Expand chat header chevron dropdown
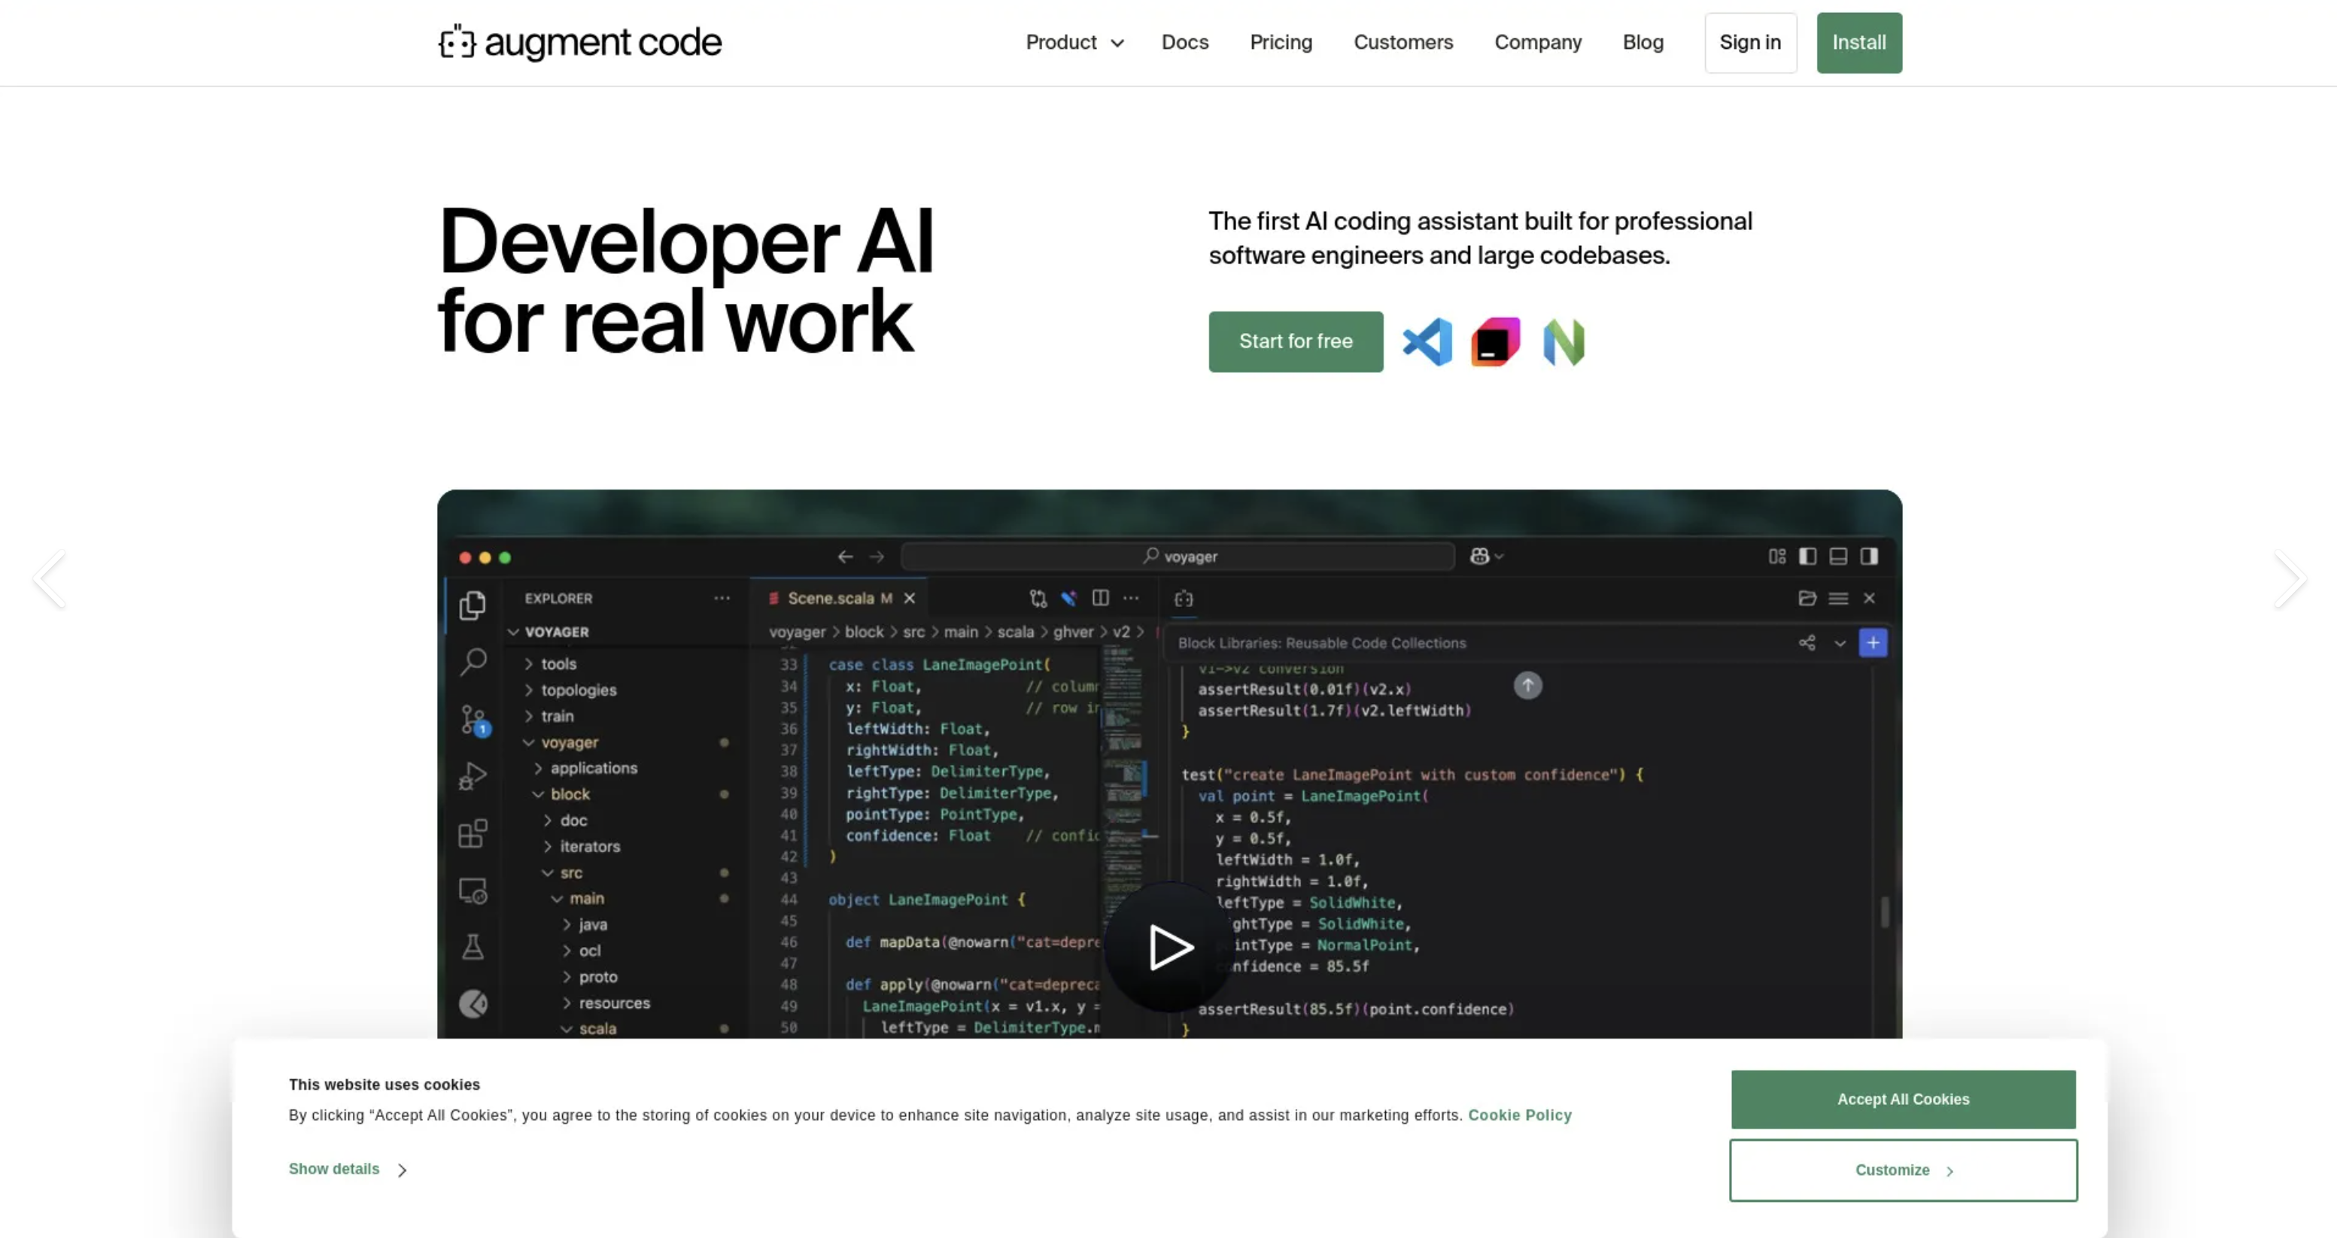The width and height of the screenshot is (2337, 1238). click(x=1840, y=643)
